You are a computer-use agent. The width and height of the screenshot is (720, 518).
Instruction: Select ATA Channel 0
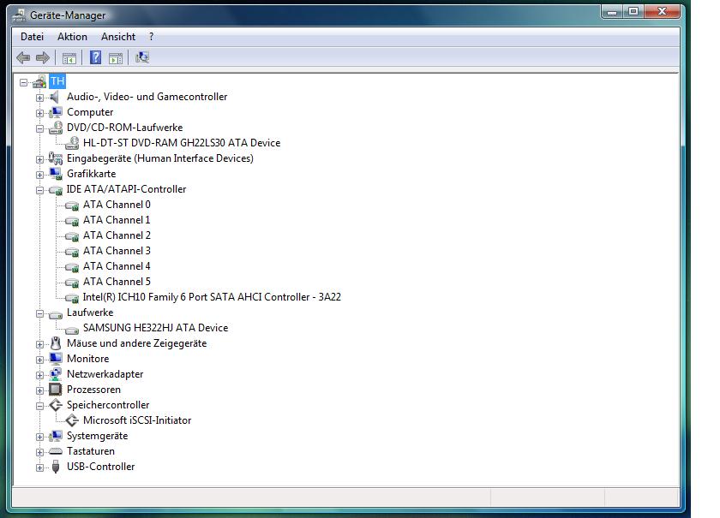117,205
